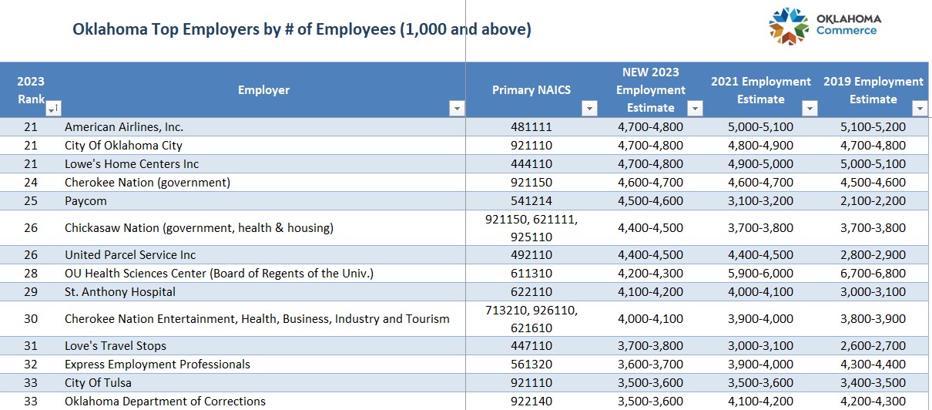The height and width of the screenshot is (410, 932).
Task: Open the 2023 Rank sort filter dropdown
Action: coord(52,109)
